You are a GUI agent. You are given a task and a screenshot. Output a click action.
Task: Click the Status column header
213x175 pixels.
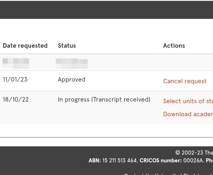67,46
